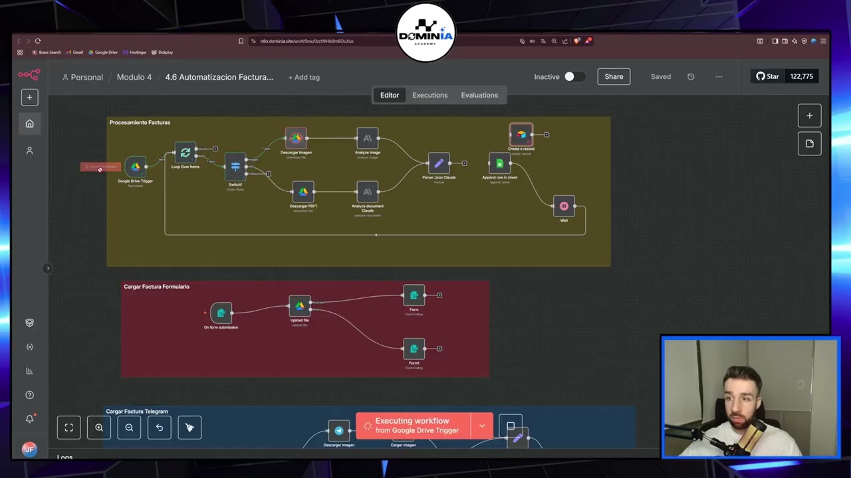Screen dimensions: 851x478
Task: Zoom in on the canvas
Action: click(99, 428)
